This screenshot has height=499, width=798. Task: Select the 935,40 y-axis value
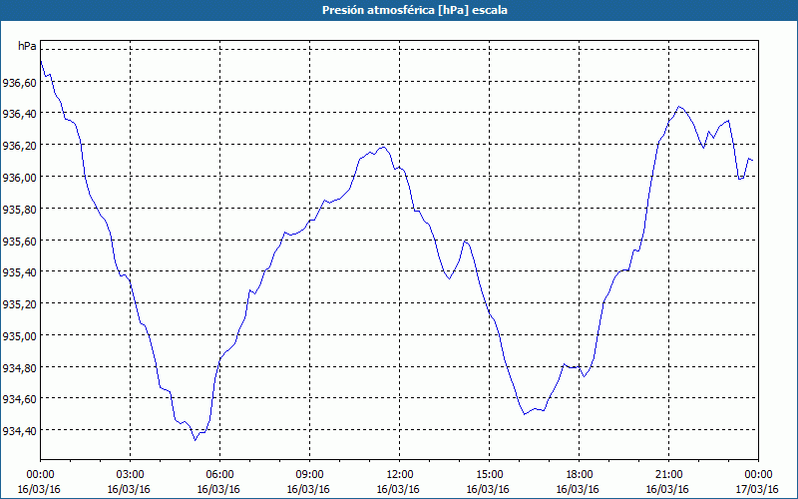tap(19, 271)
